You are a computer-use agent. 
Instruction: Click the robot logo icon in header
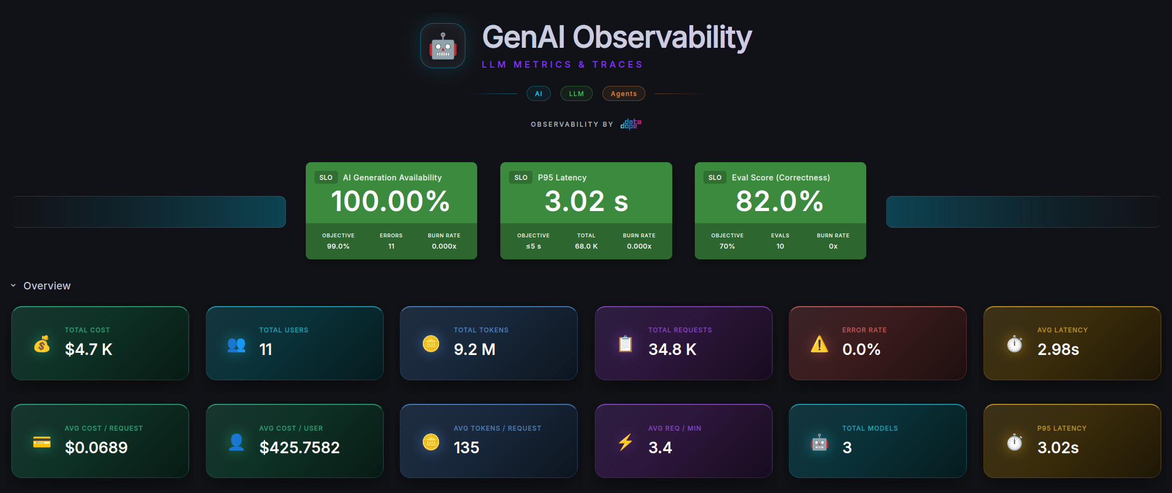click(443, 46)
